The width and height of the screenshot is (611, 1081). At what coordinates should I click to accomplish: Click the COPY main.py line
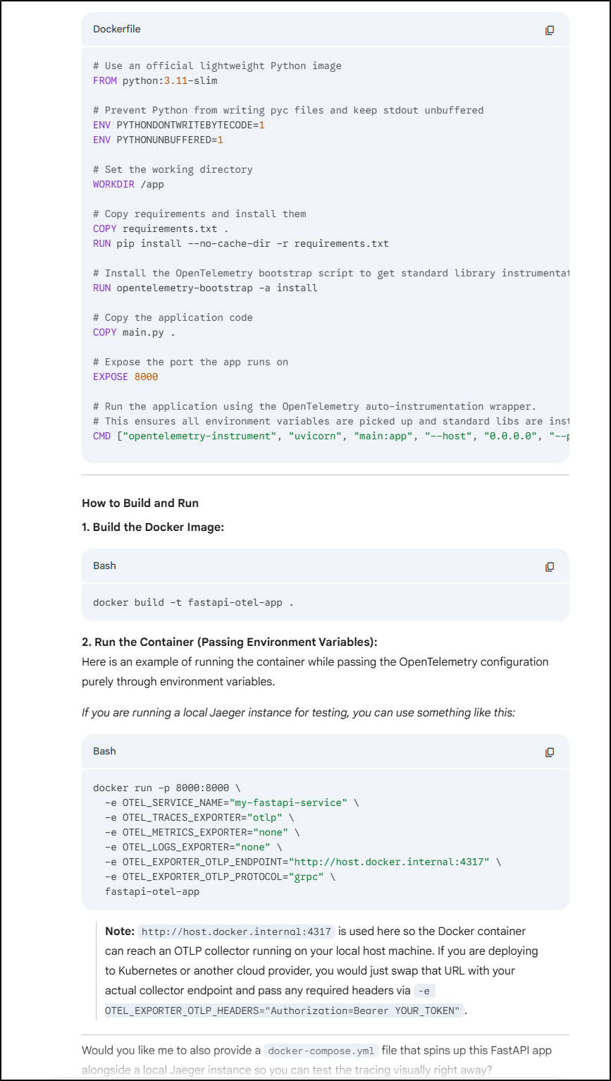pyautogui.click(x=134, y=333)
